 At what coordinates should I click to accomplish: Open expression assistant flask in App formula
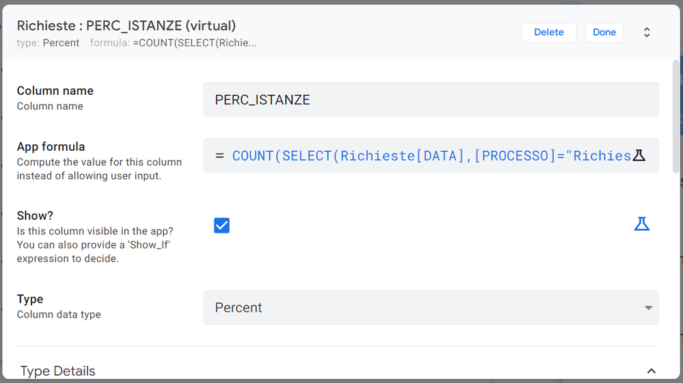click(639, 155)
